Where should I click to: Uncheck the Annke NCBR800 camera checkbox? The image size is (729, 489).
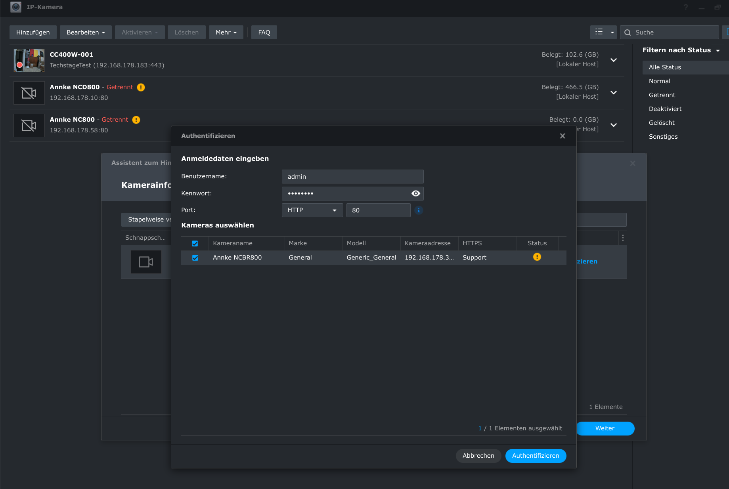pos(195,258)
